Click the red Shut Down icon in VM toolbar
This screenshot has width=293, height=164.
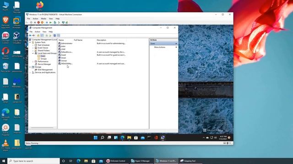tap(38, 22)
